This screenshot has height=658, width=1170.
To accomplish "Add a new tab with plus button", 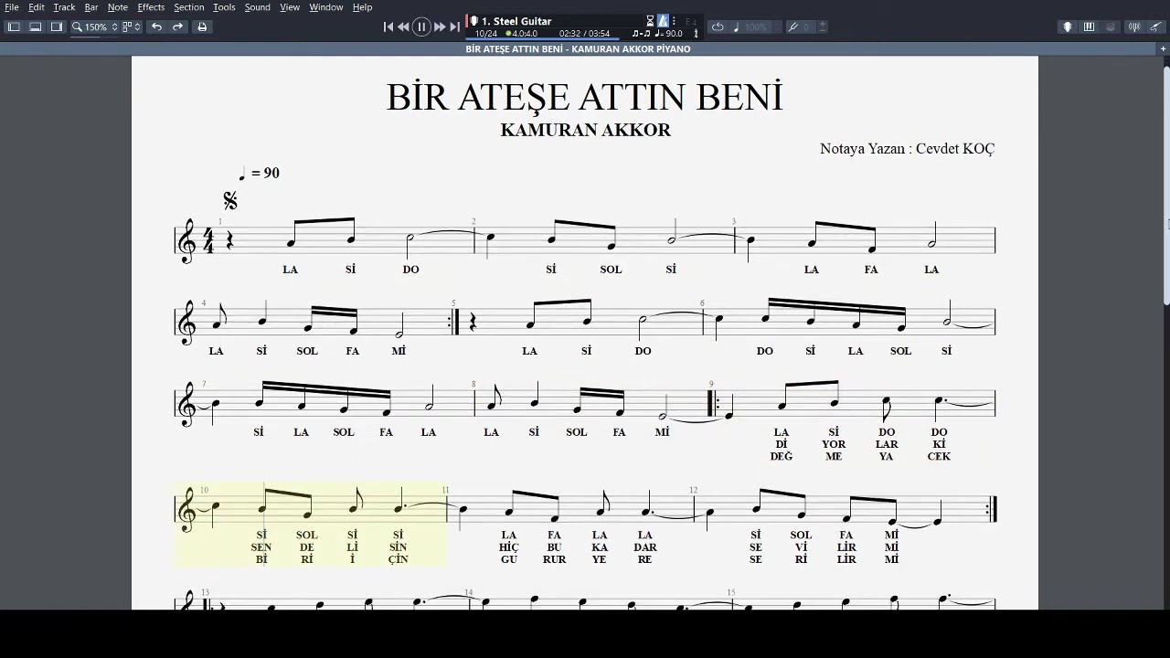I will (x=1163, y=49).
